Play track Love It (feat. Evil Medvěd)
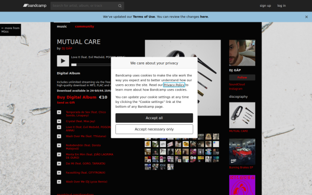 coord(59,127)
